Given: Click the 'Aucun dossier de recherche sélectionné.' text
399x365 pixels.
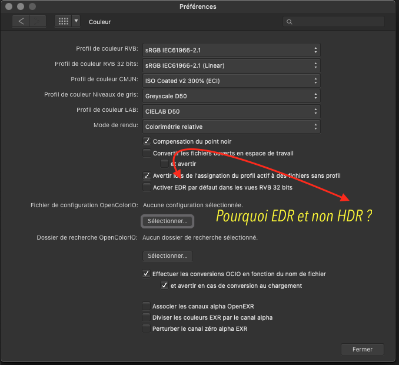Looking at the screenshot, I should pos(200,237).
